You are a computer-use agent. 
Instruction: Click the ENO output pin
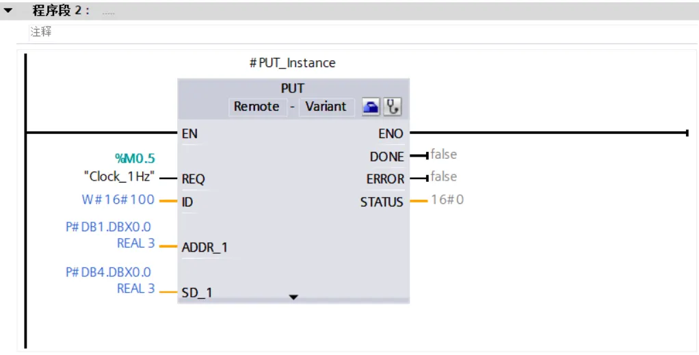coord(391,134)
